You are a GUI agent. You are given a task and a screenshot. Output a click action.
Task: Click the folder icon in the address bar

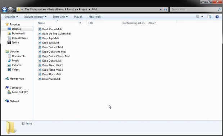click(x=18, y=9)
